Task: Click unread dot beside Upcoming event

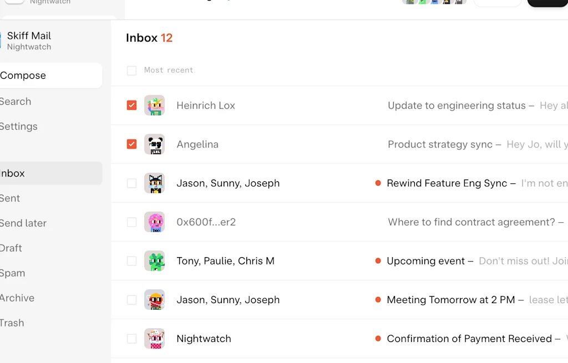Action: (378, 261)
